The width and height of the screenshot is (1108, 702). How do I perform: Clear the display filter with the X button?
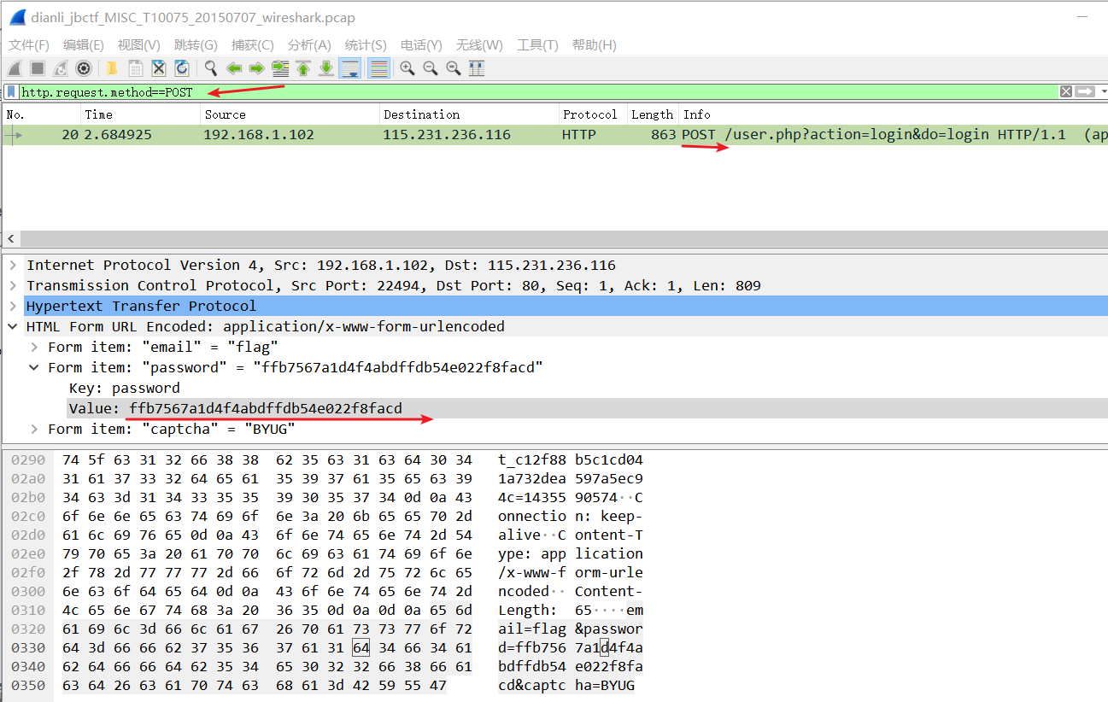pos(1068,91)
